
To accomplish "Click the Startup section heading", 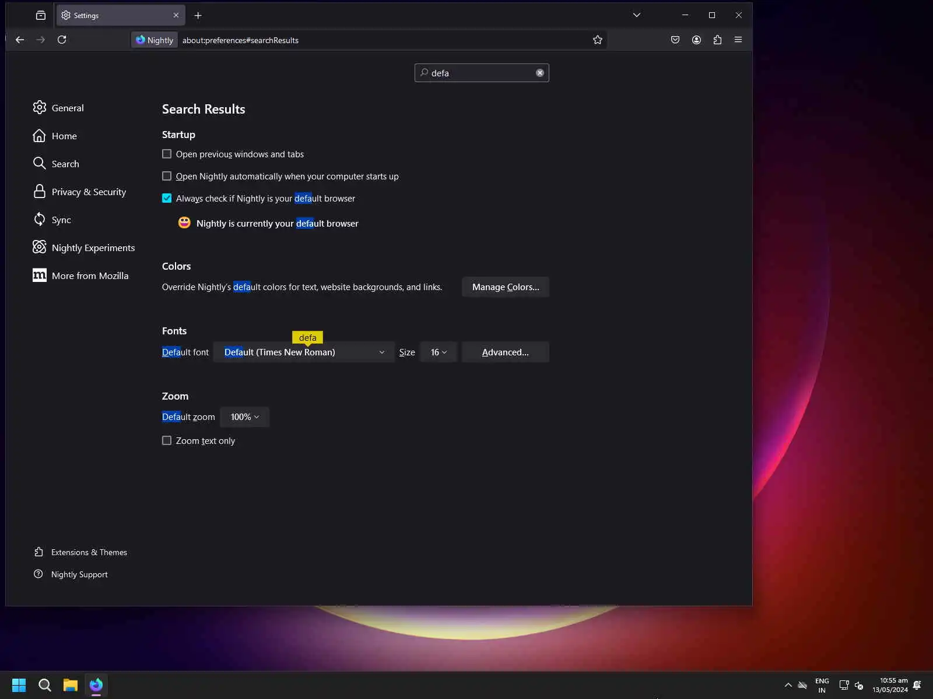I will [x=178, y=135].
